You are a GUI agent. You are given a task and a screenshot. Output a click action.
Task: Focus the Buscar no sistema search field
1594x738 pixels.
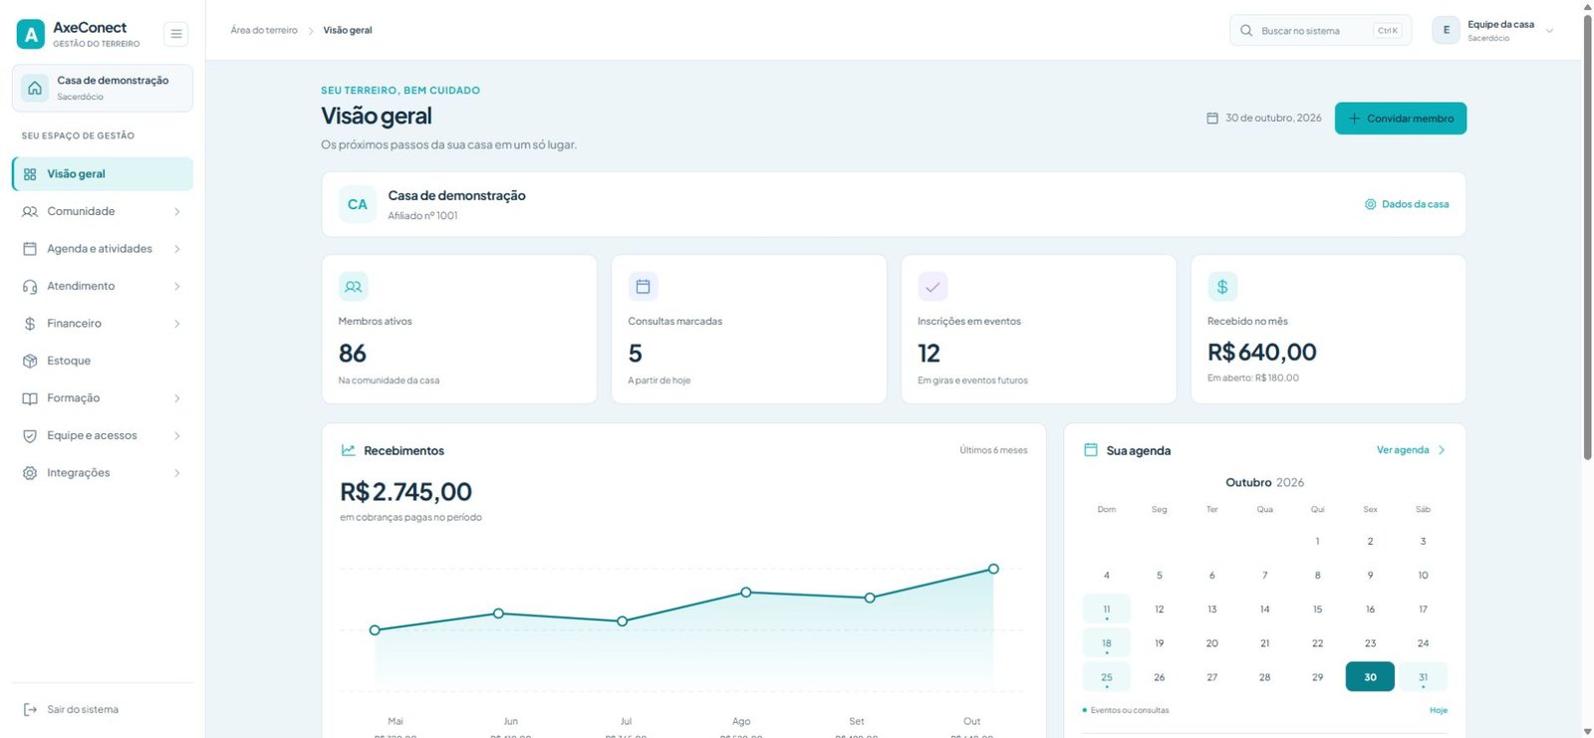point(1320,30)
